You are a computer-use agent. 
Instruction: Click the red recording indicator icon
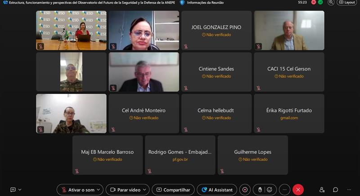pos(314,2)
